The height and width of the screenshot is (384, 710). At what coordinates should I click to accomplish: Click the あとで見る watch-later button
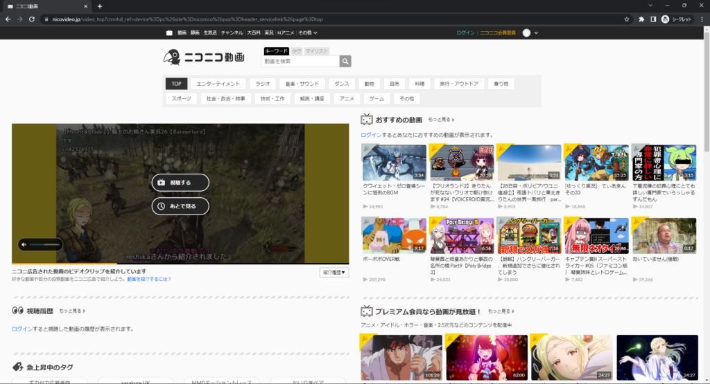pyautogui.click(x=180, y=206)
